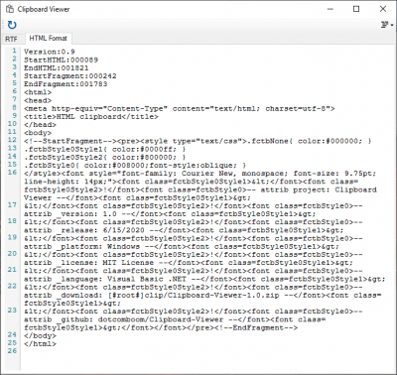Click the StartHTML:000089 text line
The image size is (397, 375).
[61, 61]
